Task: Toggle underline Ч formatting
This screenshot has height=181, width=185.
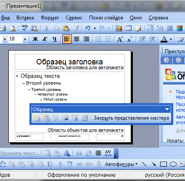Action: click(x=55, y=39)
